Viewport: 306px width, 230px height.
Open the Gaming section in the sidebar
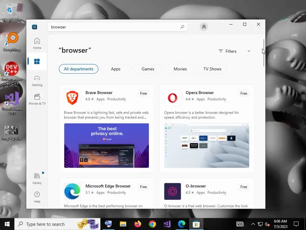(x=37, y=81)
